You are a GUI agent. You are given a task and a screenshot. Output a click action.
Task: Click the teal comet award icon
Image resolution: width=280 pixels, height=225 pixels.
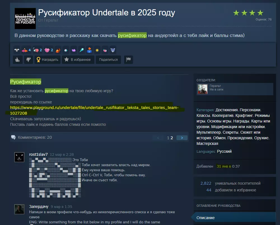pyautogui.click(x=81, y=50)
